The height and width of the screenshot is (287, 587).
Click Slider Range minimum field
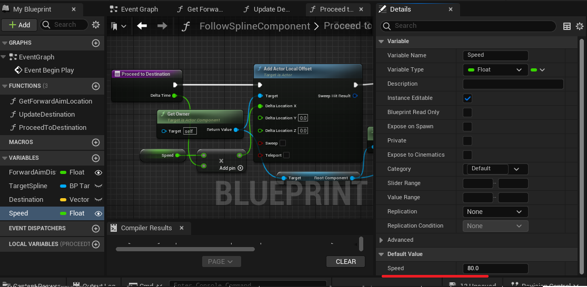tap(477, 183)
